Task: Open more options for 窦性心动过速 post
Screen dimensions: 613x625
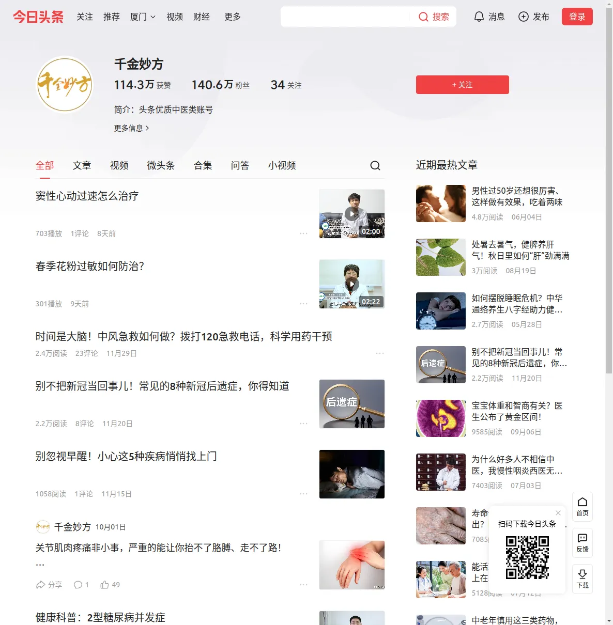Action: pyautogui.click(x=303, y=233)
